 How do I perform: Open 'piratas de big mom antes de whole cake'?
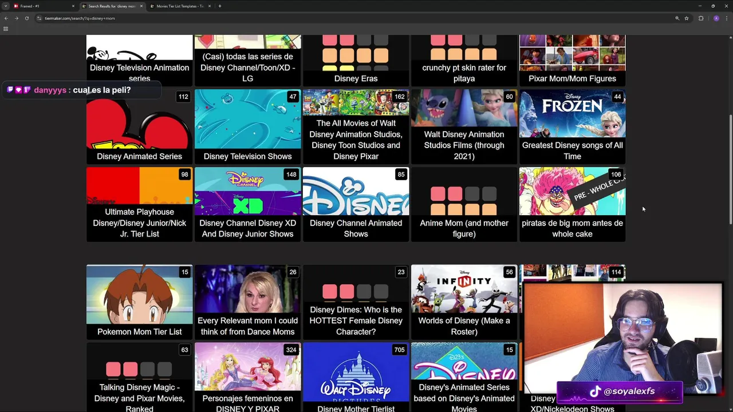(x=572, y=204)
